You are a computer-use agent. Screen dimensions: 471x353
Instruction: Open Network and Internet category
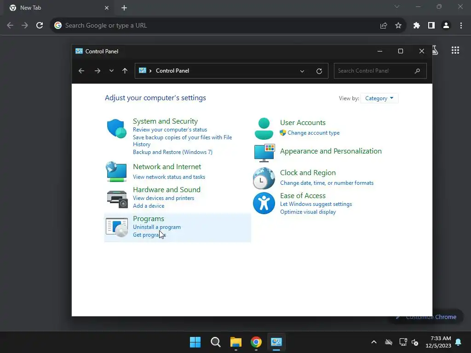(167, 166)
